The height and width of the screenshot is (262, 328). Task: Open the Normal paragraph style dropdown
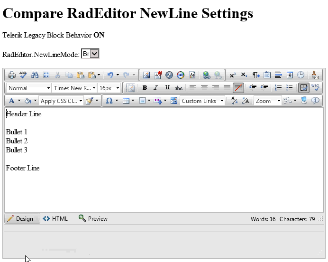point(28,88)
